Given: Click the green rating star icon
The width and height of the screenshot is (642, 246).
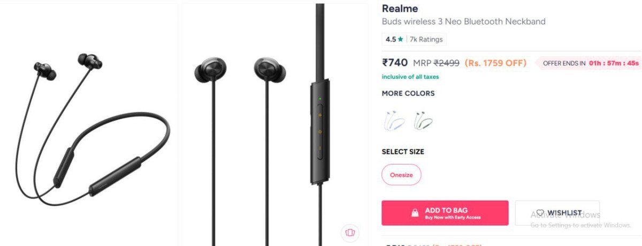Looking at the screenshot, I should [x=400, y=39].
